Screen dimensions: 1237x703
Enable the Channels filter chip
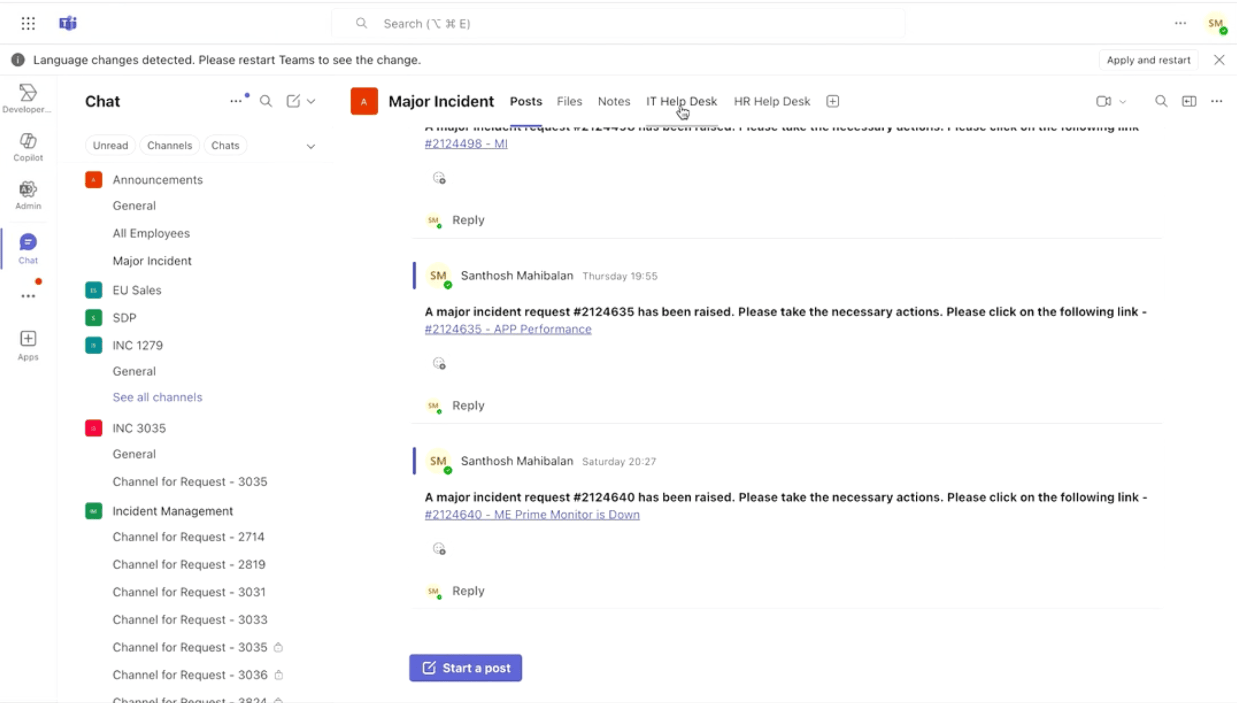coord(170,145)
